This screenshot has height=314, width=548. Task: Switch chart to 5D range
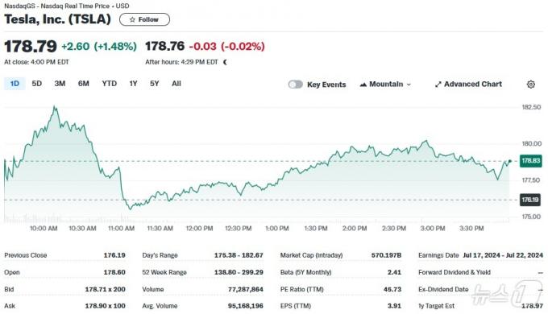[x=37, y=84]
